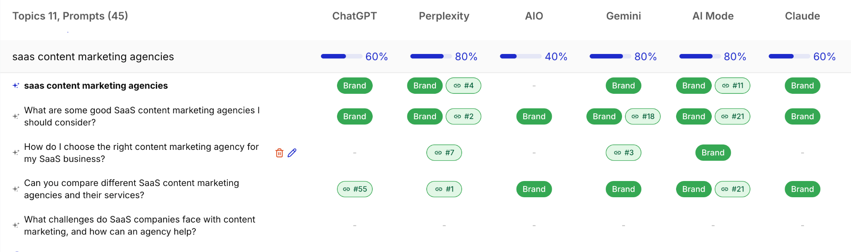
Task: Edit the 'How do I choose' prompt
Action: (x=292, y=153)
